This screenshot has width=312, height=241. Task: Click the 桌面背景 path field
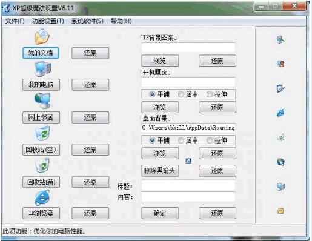click(x=188, y=128)
